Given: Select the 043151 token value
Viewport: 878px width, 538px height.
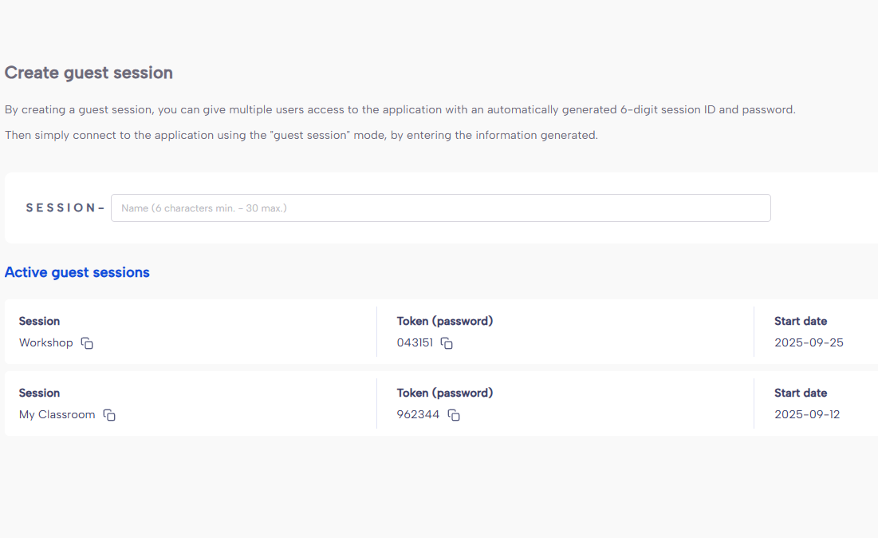Looking at the screenshot, I should [x=415, y=342].
